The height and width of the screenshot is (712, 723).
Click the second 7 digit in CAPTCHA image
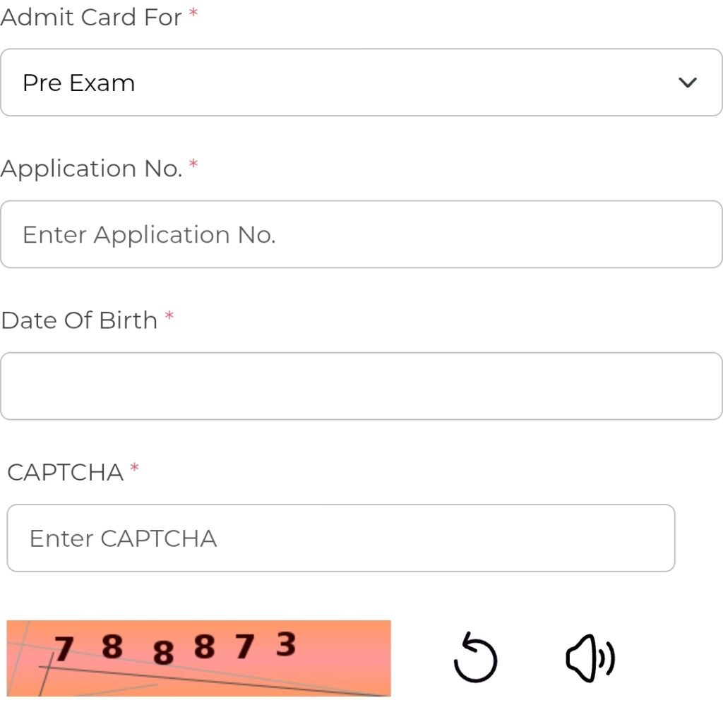[x=244, y=646]
